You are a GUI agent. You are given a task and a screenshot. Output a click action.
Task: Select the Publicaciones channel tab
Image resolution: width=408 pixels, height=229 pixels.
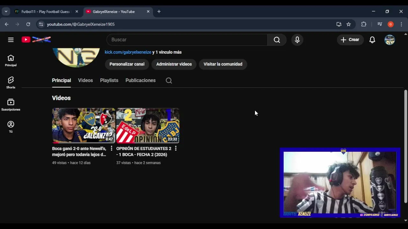coord(141,80)
